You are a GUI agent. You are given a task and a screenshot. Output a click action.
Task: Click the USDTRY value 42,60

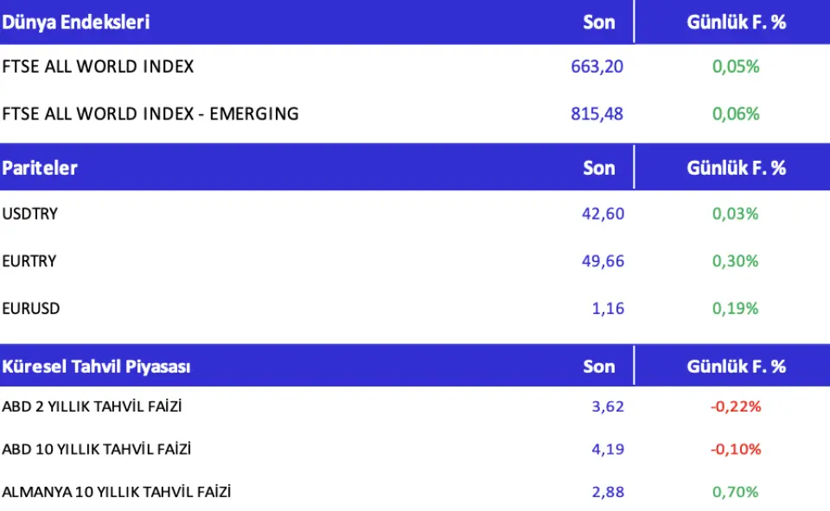click(x=603, y=214)
